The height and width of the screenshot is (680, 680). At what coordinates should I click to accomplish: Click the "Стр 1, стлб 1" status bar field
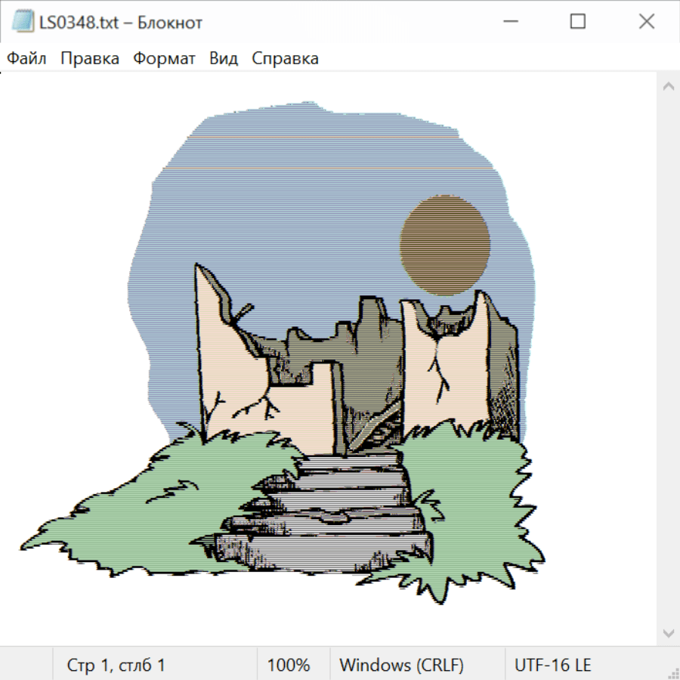pyautogui.click(x=116, y=665)
